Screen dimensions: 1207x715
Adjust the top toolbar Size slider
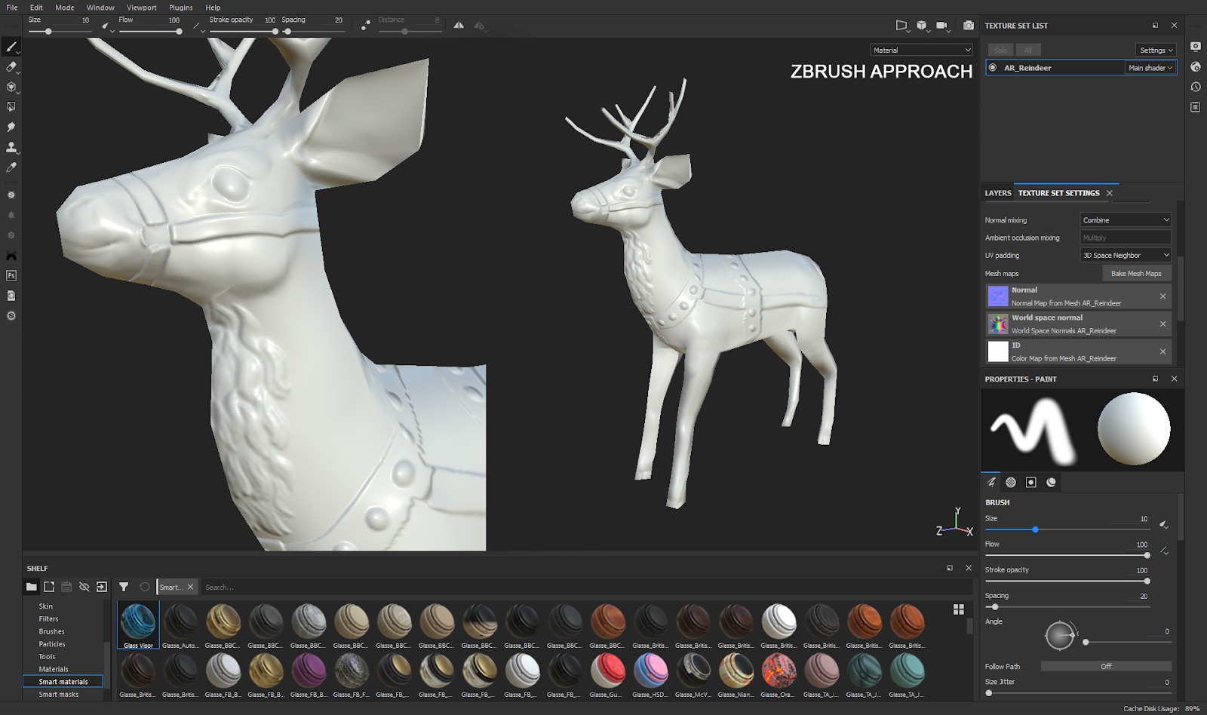60,32
